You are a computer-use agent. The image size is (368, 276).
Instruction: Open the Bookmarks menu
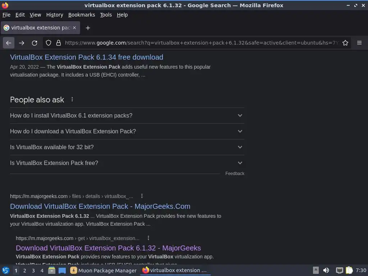coord(82,15)
